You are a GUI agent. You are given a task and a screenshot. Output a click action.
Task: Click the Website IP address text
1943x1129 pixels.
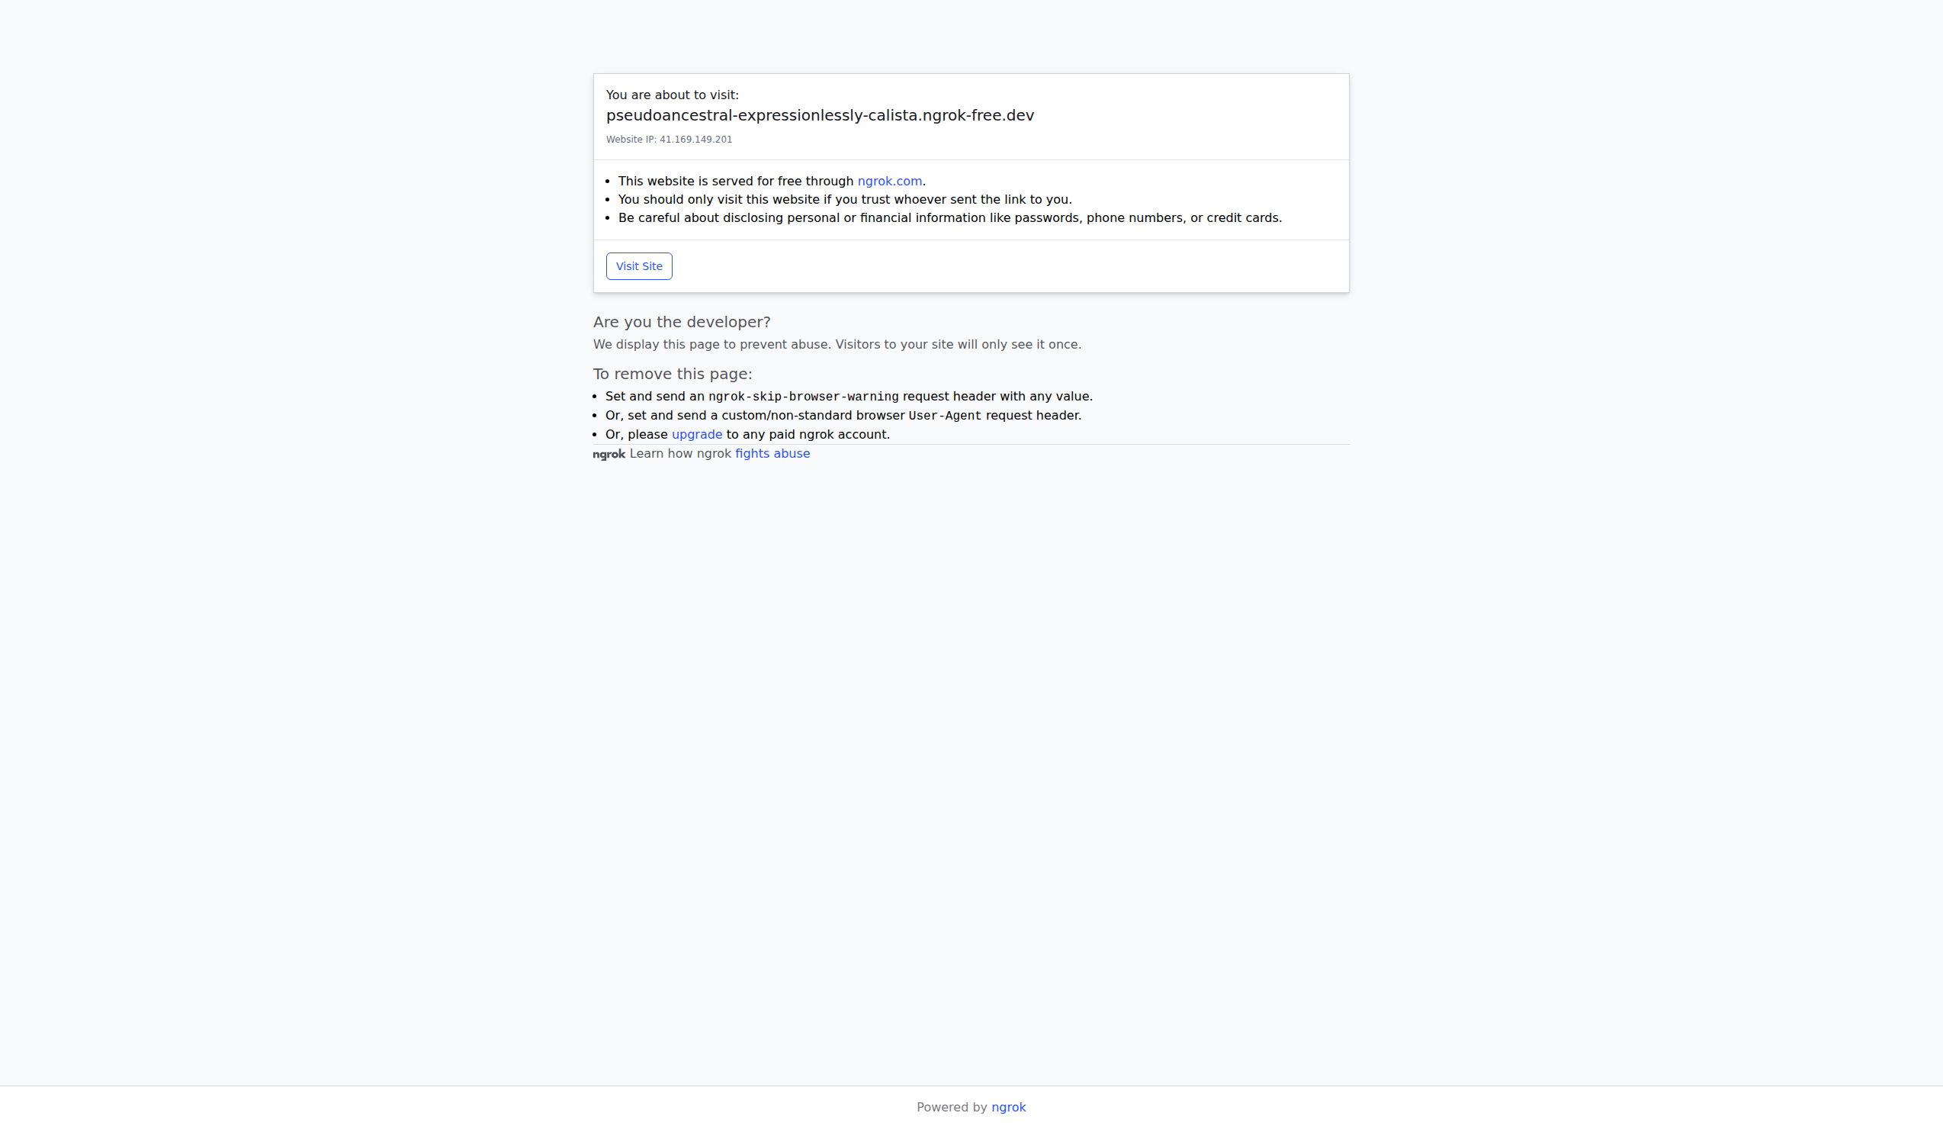[669, 140]
